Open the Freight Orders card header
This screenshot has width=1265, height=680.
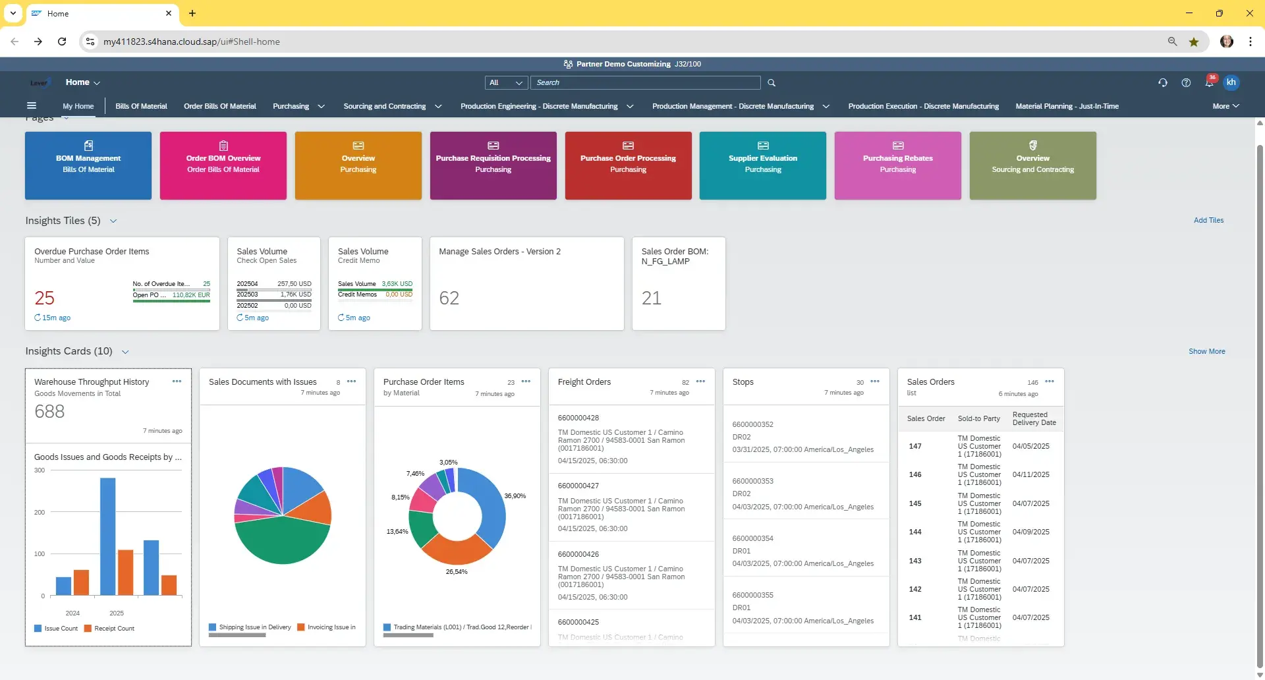631,386
